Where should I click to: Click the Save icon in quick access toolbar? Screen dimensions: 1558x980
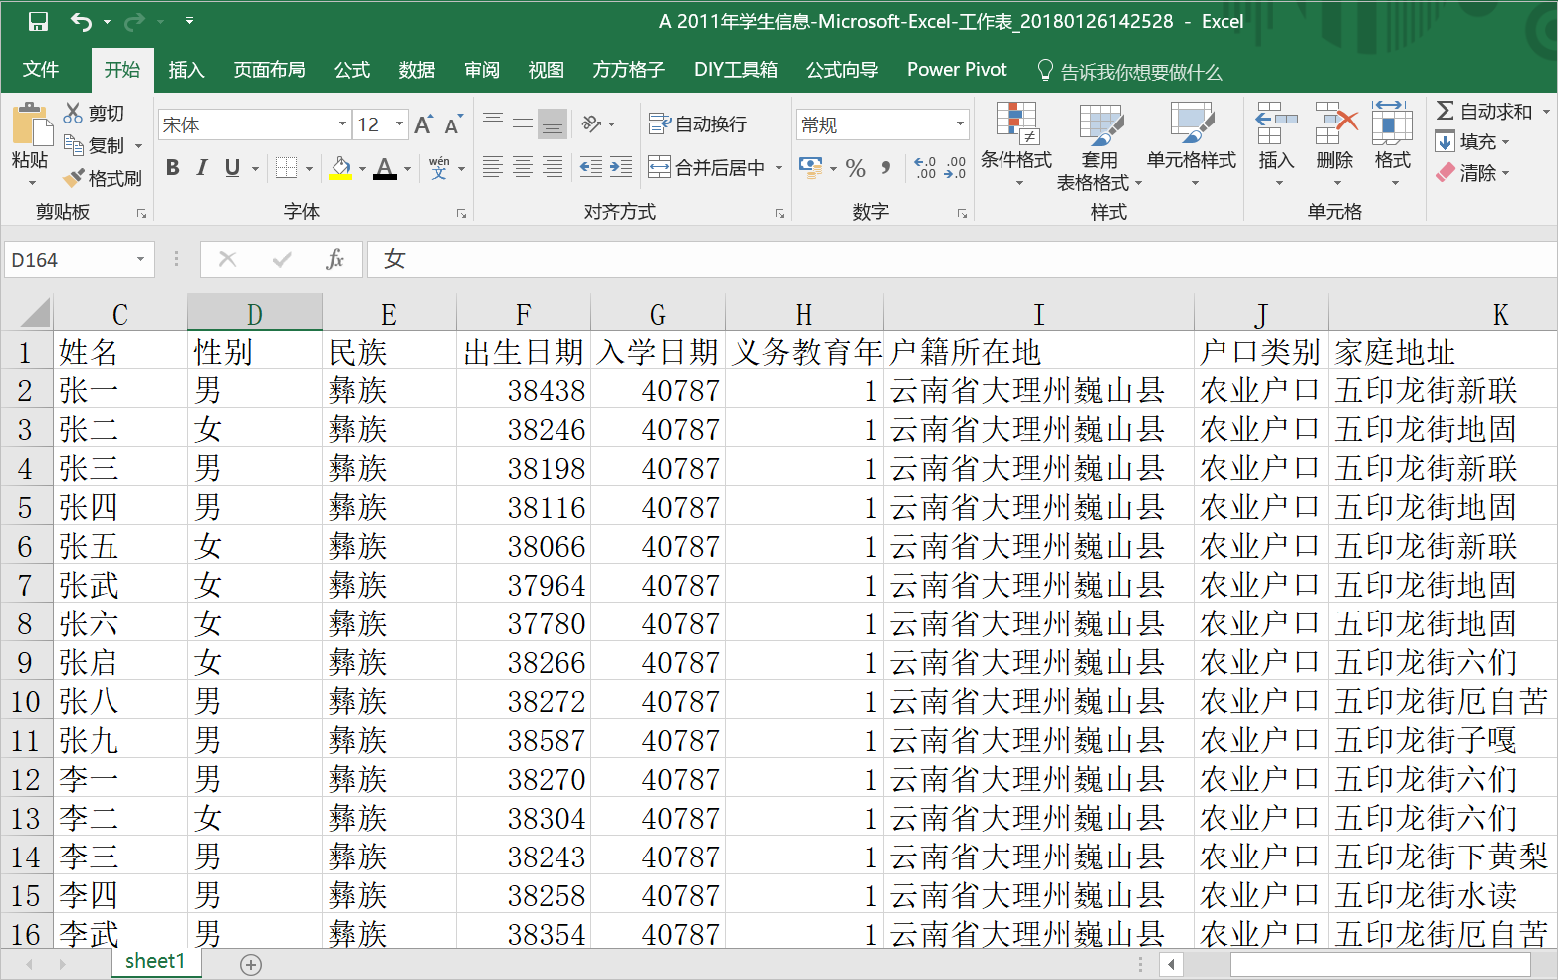tap(38, 21)
